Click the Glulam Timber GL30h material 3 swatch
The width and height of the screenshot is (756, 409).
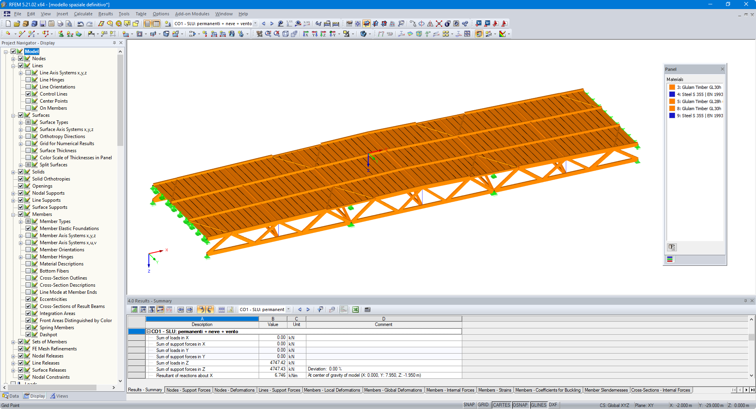click(x=672, y=87)
